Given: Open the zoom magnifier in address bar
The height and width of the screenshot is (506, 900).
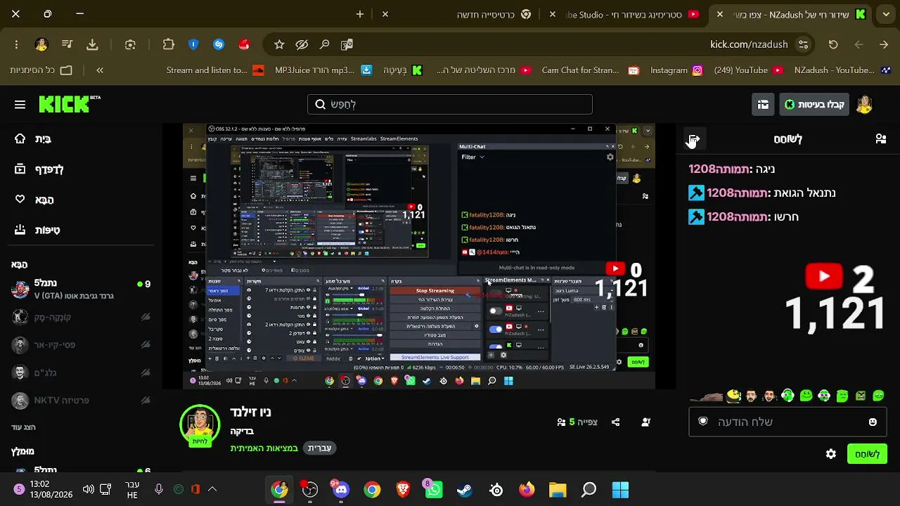Looking at the screenshot, I should click(324, 44).
